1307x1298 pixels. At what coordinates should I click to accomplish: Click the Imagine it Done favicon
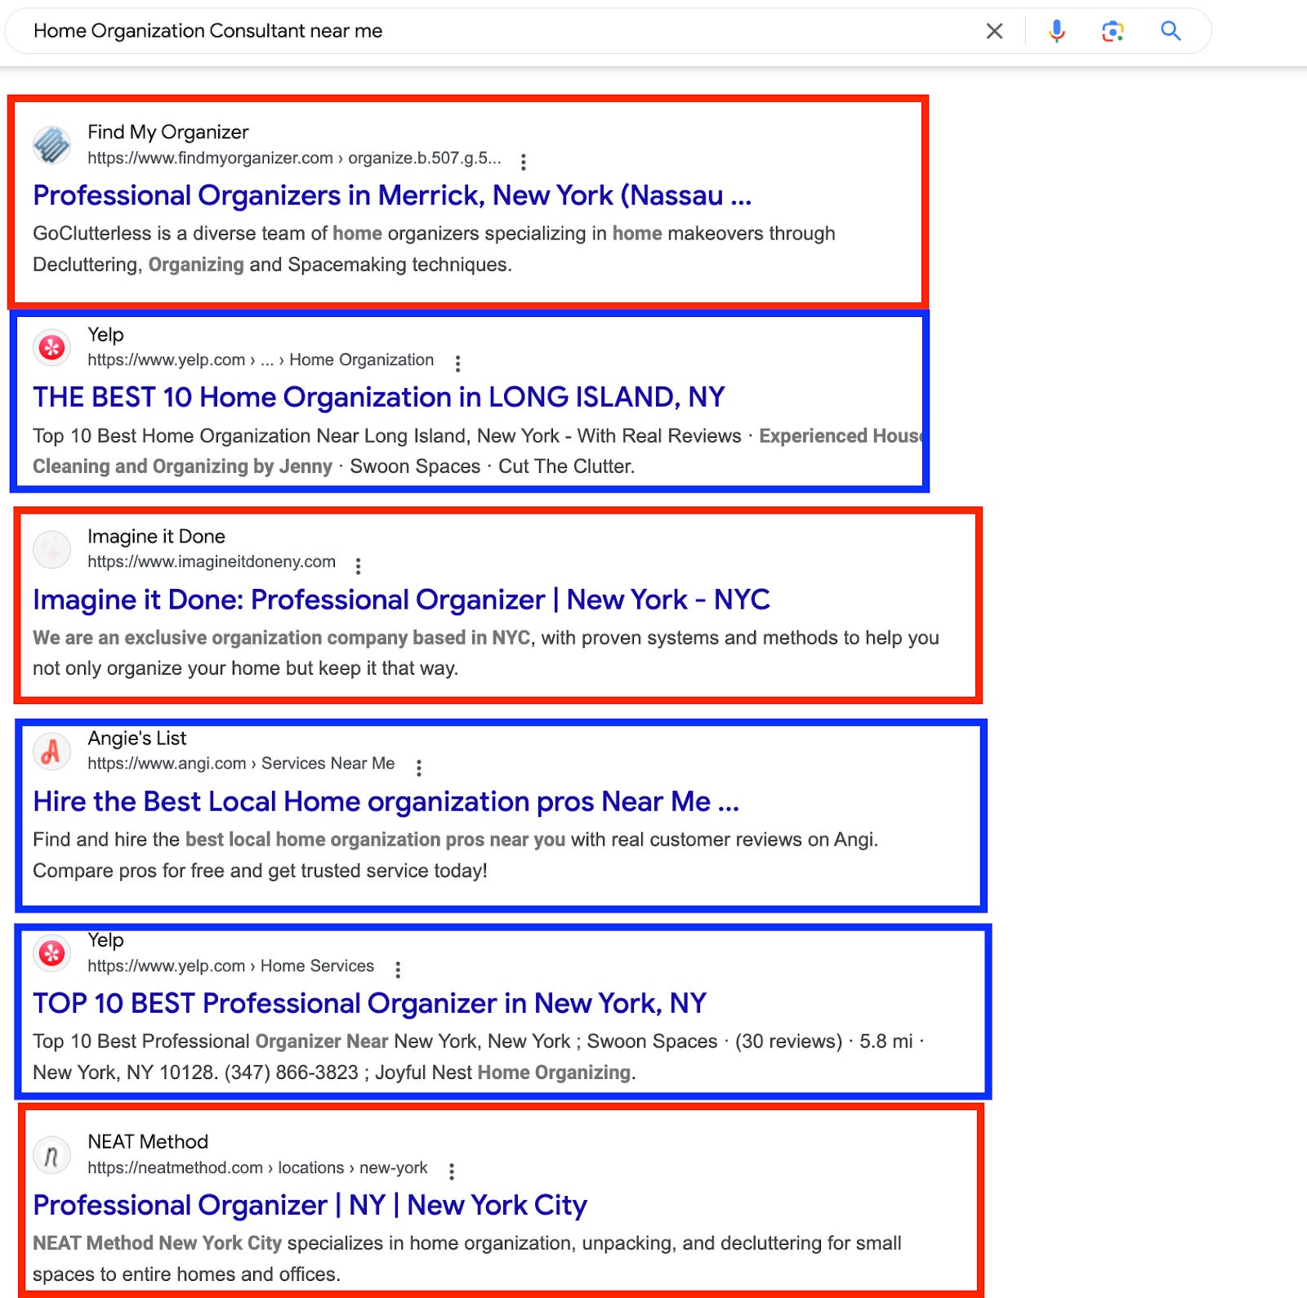[x=51, y=549]
